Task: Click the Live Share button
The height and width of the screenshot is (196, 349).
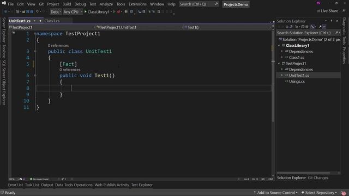Action: (327, 11)
